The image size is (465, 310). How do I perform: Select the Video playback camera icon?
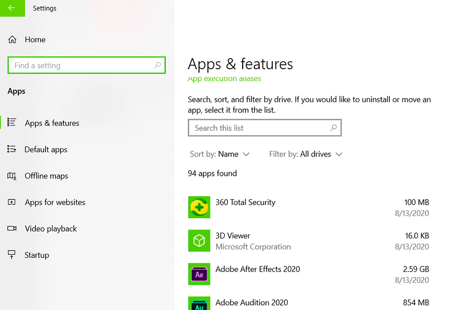click(12, 229)
